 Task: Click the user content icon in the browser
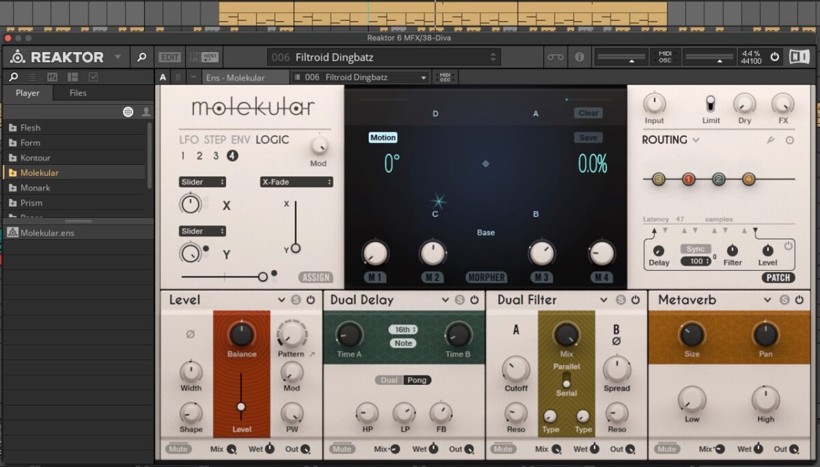click(x=146, y=111)
